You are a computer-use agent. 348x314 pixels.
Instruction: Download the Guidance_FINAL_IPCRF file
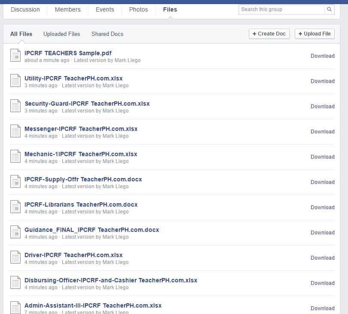coord(323,232)
